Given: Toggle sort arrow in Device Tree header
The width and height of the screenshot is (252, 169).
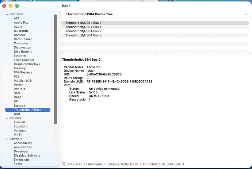Looking at the screenshot, I should pyautogui.click(x=245, y=14).
